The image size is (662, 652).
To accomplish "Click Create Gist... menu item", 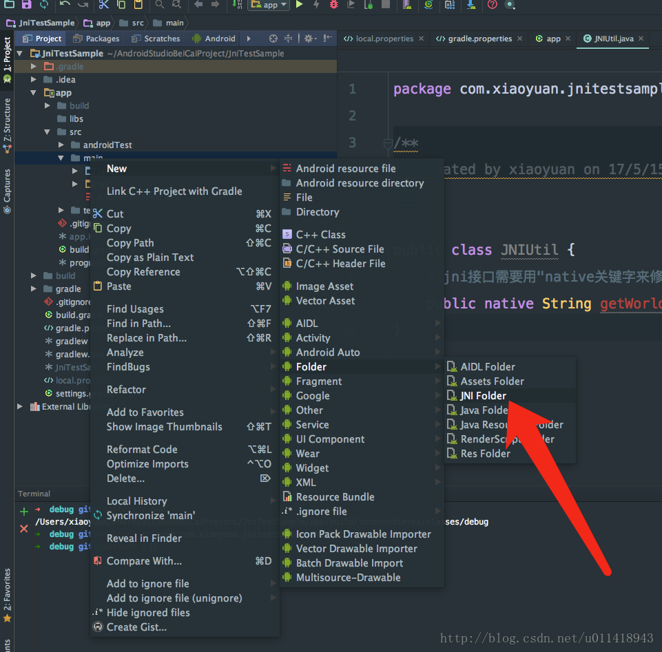I will click(x=185, y=627).
